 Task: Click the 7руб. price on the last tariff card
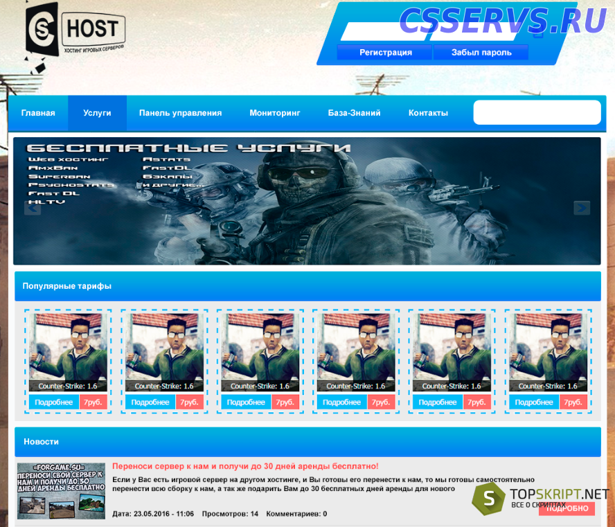click(x=573, y=402)
